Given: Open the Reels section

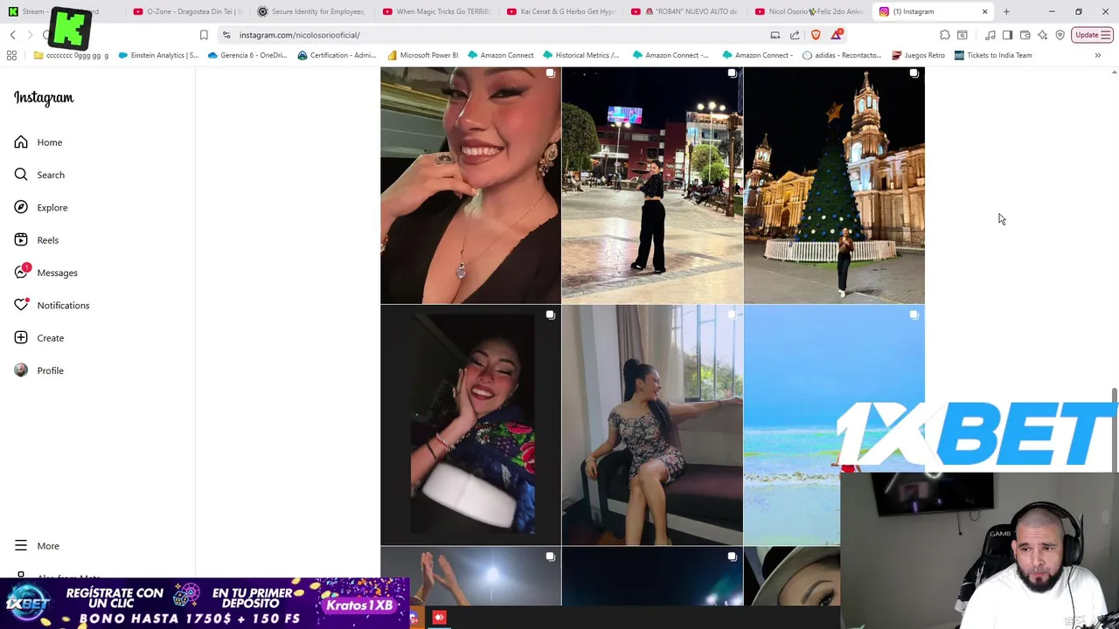Looking at the screenshot, I should click(37, 240).
